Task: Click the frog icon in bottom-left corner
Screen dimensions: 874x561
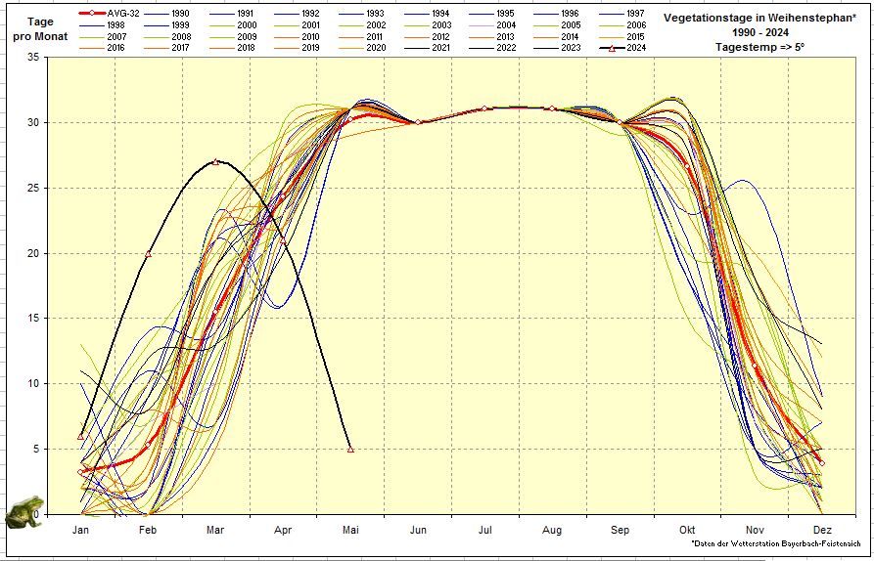Action: pyautogui.click(x=23, y=509)
